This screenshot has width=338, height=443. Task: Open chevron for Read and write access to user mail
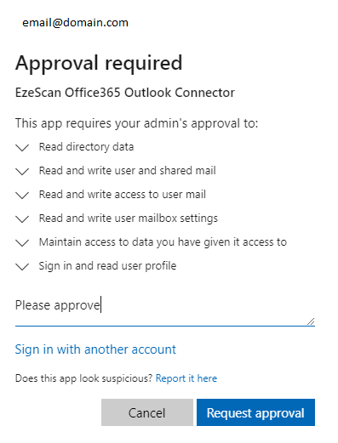coord(22,196)
